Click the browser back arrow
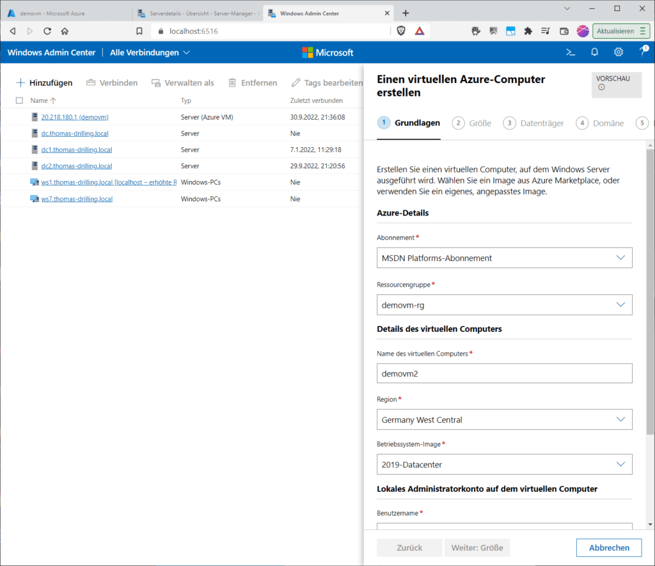This screenshot has height=566, width=655. 13,31
